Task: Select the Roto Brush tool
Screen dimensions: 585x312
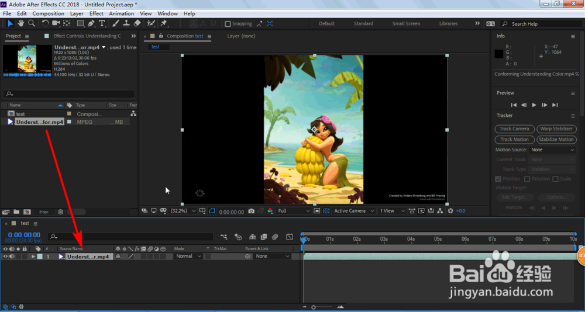Action: (151, 23)
